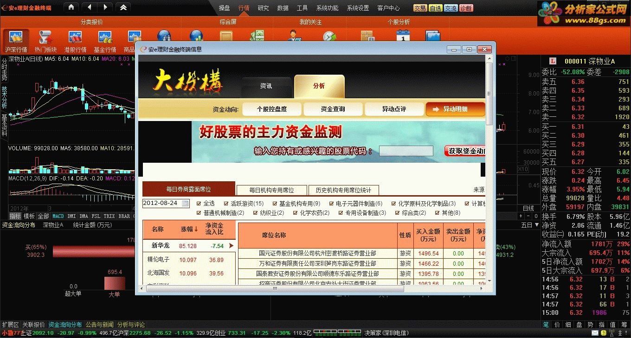Open the 数据 menu
The width and height of the screenshot is (631, 338).
283,8
